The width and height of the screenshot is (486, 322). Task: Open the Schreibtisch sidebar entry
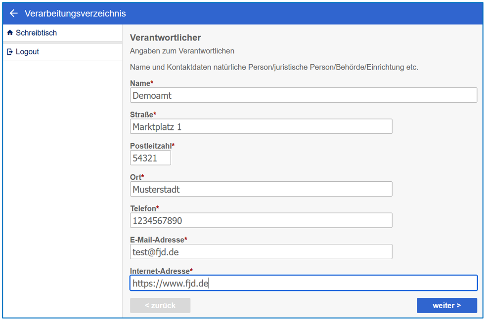[x=36, y=33]
